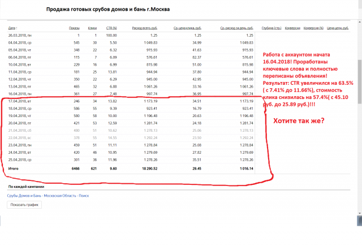Image resolution: width=362 pixels, height=246 pixels.
Task: Select greyed date cell 22.04.2018, вс
Action: pos(20,138)
